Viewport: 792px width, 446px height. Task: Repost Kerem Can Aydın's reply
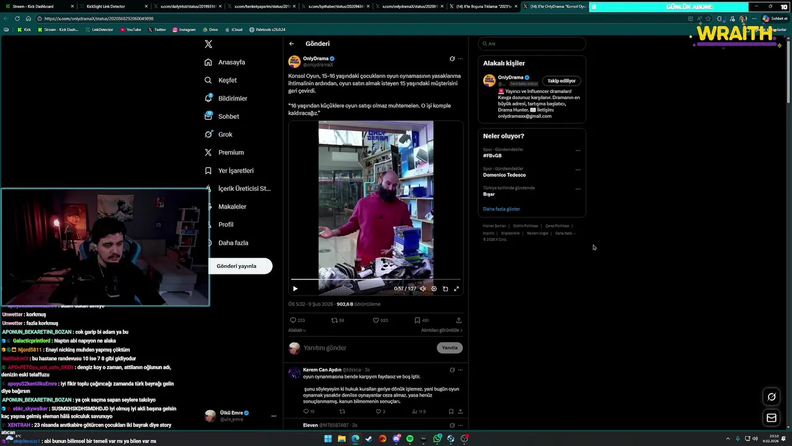pos(342,411)
